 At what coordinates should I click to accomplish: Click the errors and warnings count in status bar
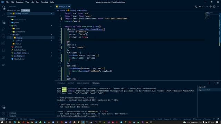point(24,119)
